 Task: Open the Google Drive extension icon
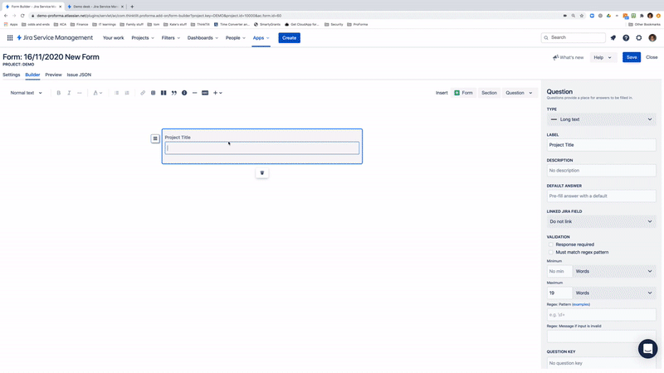pos(608,16)
